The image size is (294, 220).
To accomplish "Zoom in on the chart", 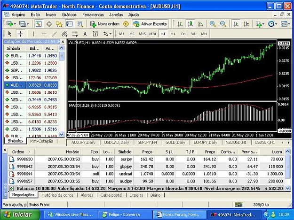I will (213, 24).
